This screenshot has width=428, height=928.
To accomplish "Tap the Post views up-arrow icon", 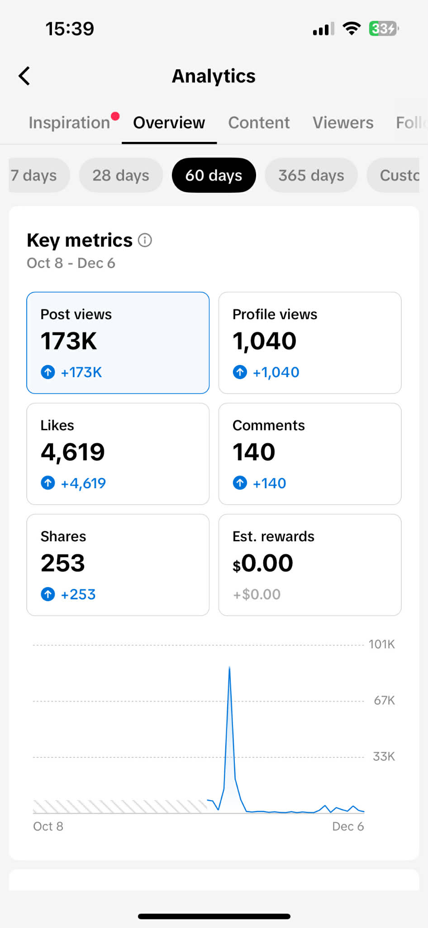I will 48,372.
